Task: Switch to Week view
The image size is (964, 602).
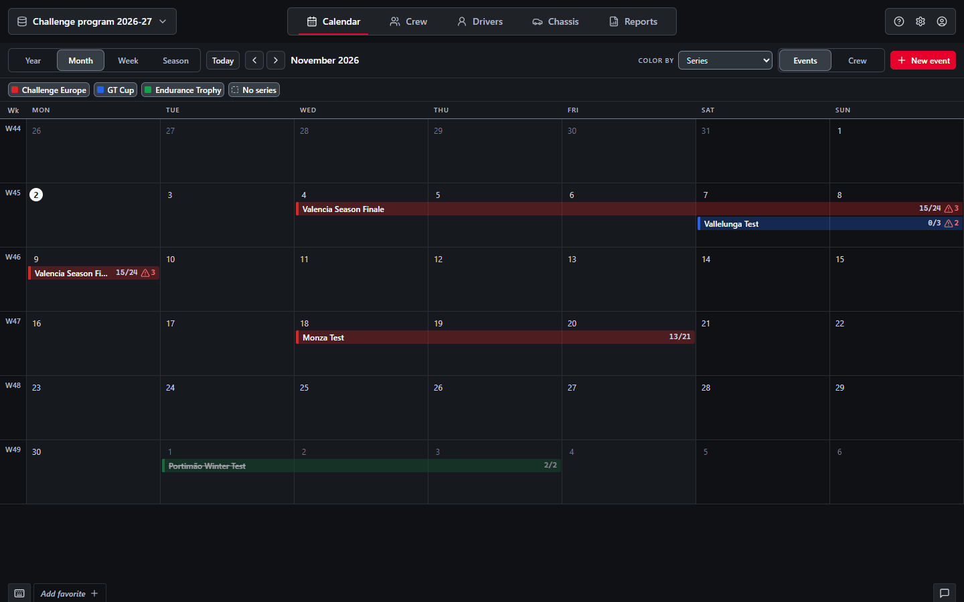Action: 128,60
